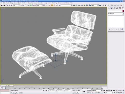Click the X coordinate field
125x94 pixels.
[x=52, y=91]
